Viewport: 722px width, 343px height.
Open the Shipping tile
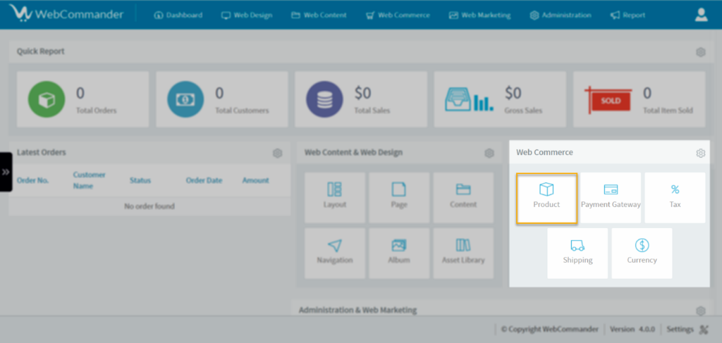577,254
